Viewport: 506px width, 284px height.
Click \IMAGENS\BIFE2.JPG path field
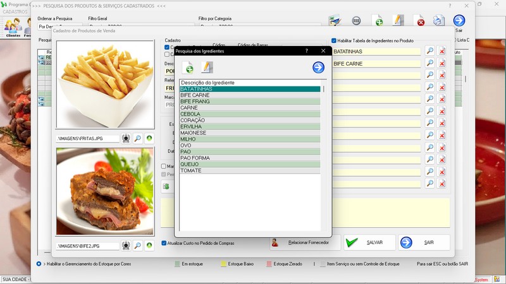point(87,246)
